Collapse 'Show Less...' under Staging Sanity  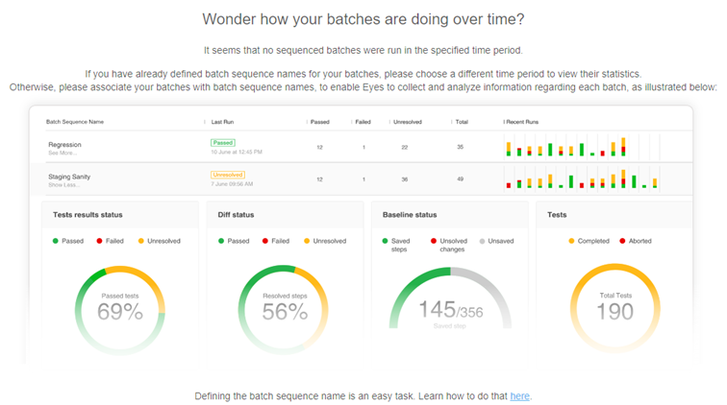click(62, 184)
